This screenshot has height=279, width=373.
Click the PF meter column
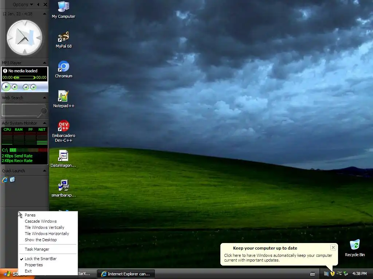(31, 136)
